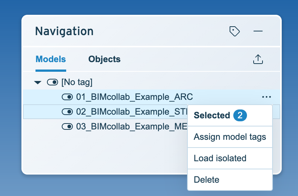
Task: Choose Assign model tags from context menu
Action: pos(230,137)
